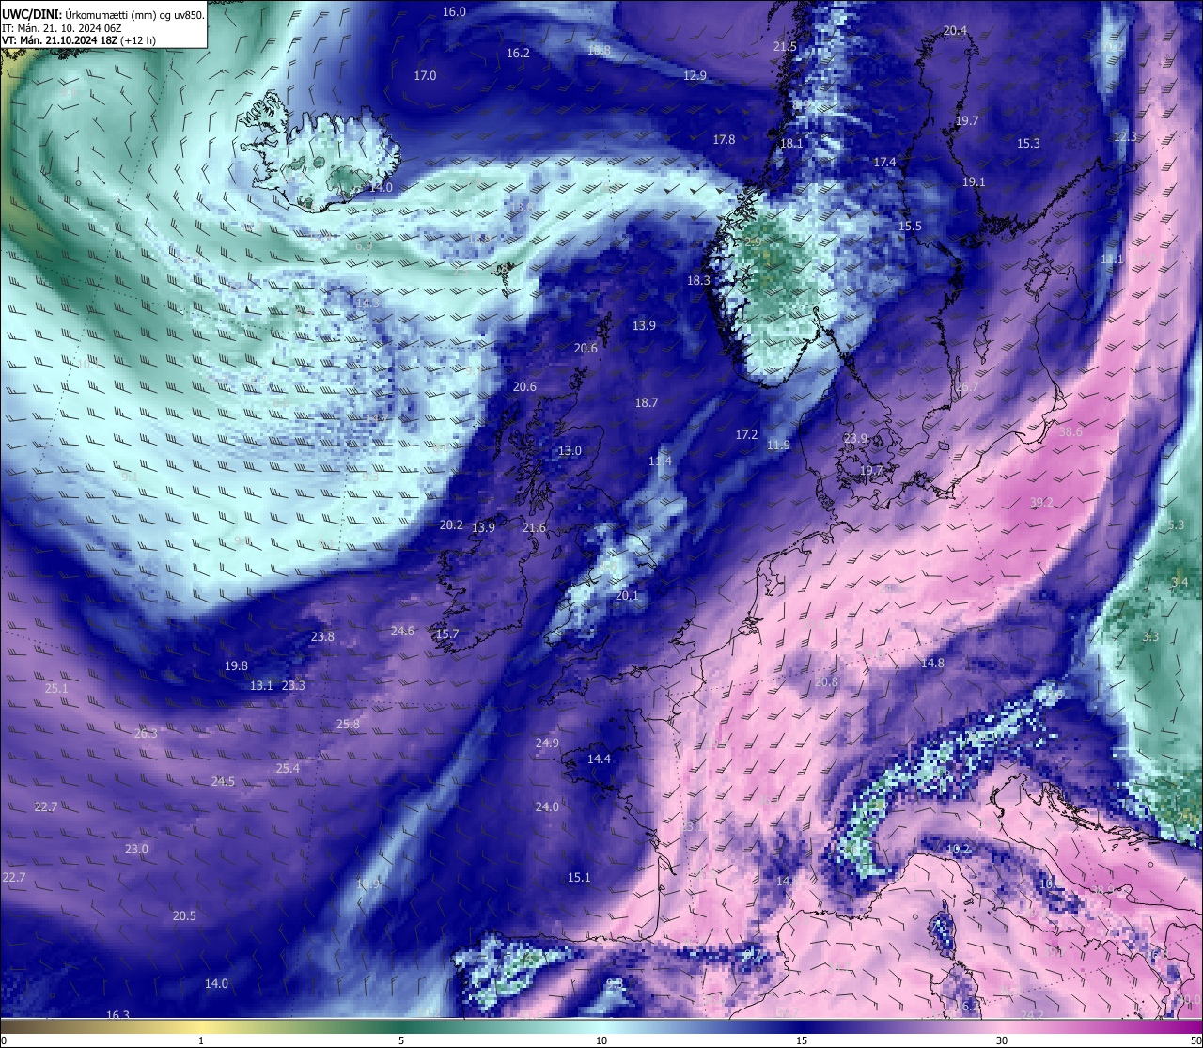Click the map value '19.8'
The image size is (1203, 1048).
pyautogui.click(x=236, y=665)
